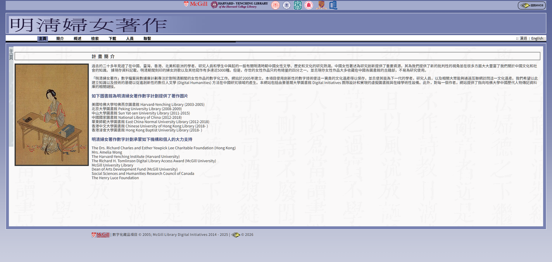Screen dimensions: 552x262
Task: Click The Henry Luce Foundation line
Action: pyautogui.click(x=115, y=178)
